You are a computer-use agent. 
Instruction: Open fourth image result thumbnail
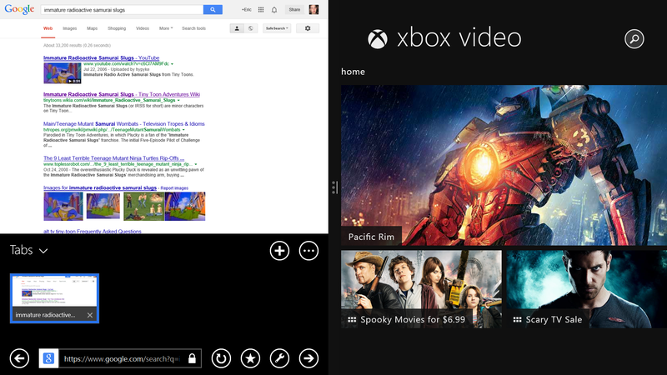click(185, 206)
